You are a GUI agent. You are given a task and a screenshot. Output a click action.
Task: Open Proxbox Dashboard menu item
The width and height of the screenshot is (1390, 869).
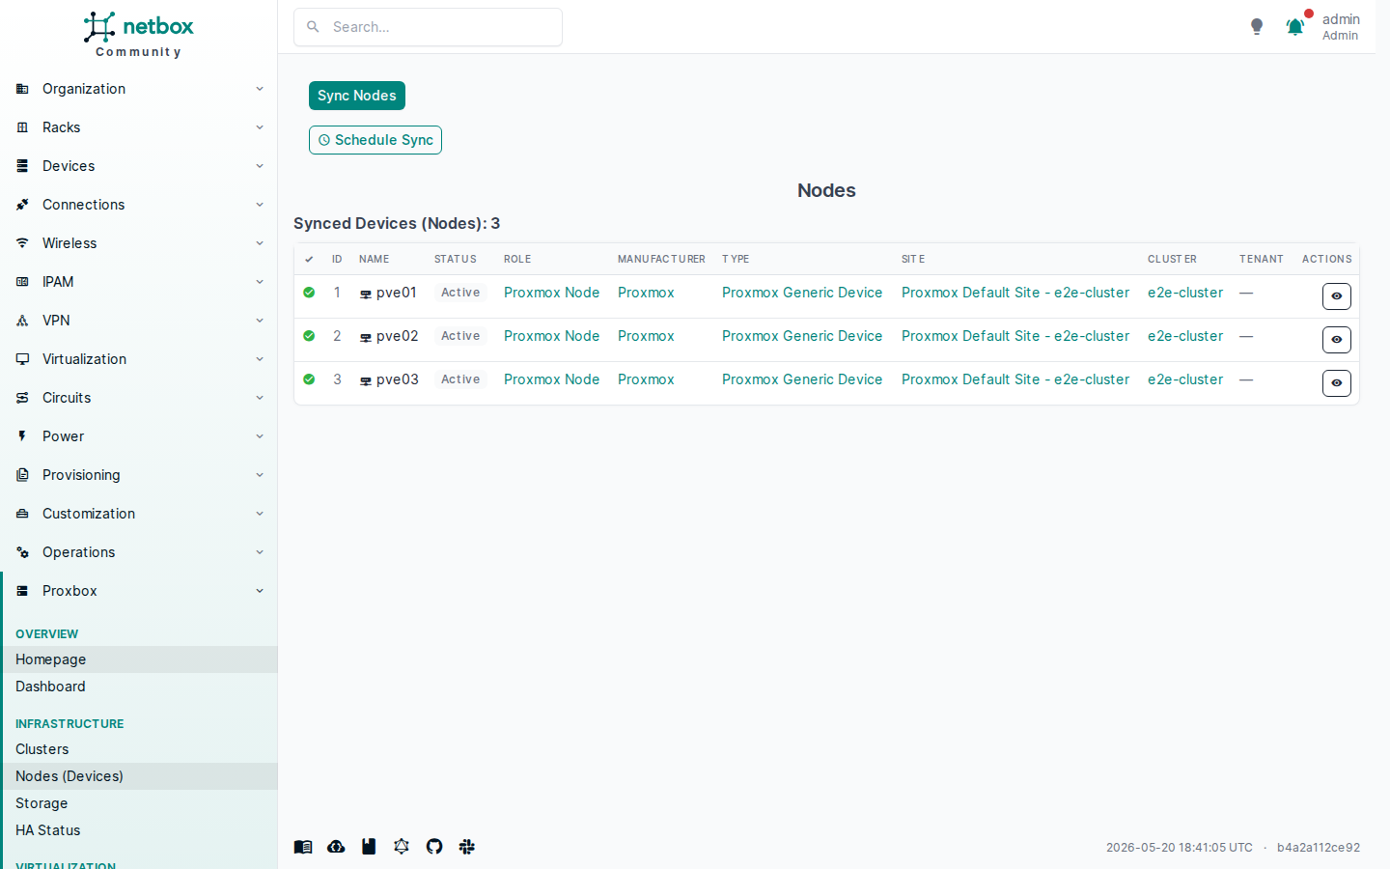point(139,687)
